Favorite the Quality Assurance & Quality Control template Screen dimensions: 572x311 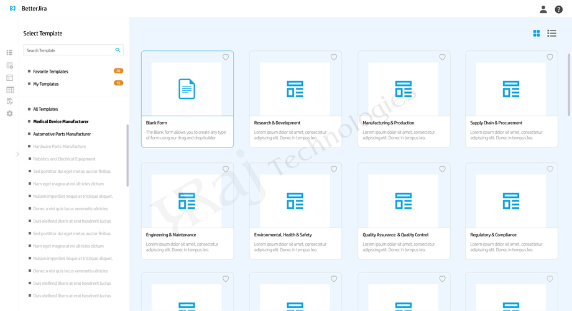pos(442,169)
